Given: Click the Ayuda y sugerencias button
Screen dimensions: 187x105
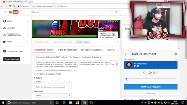Looking at the screenshot, I should point(12,59).
